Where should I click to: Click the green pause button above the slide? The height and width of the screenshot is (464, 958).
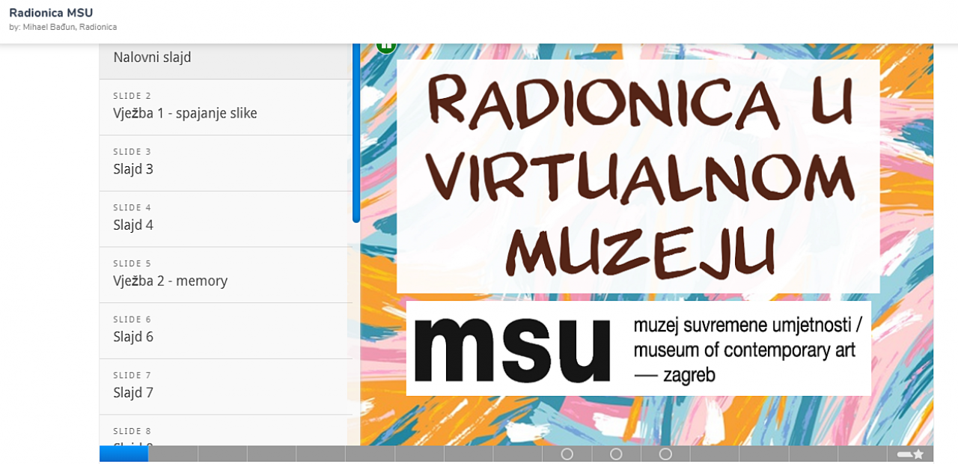point(386,46)
